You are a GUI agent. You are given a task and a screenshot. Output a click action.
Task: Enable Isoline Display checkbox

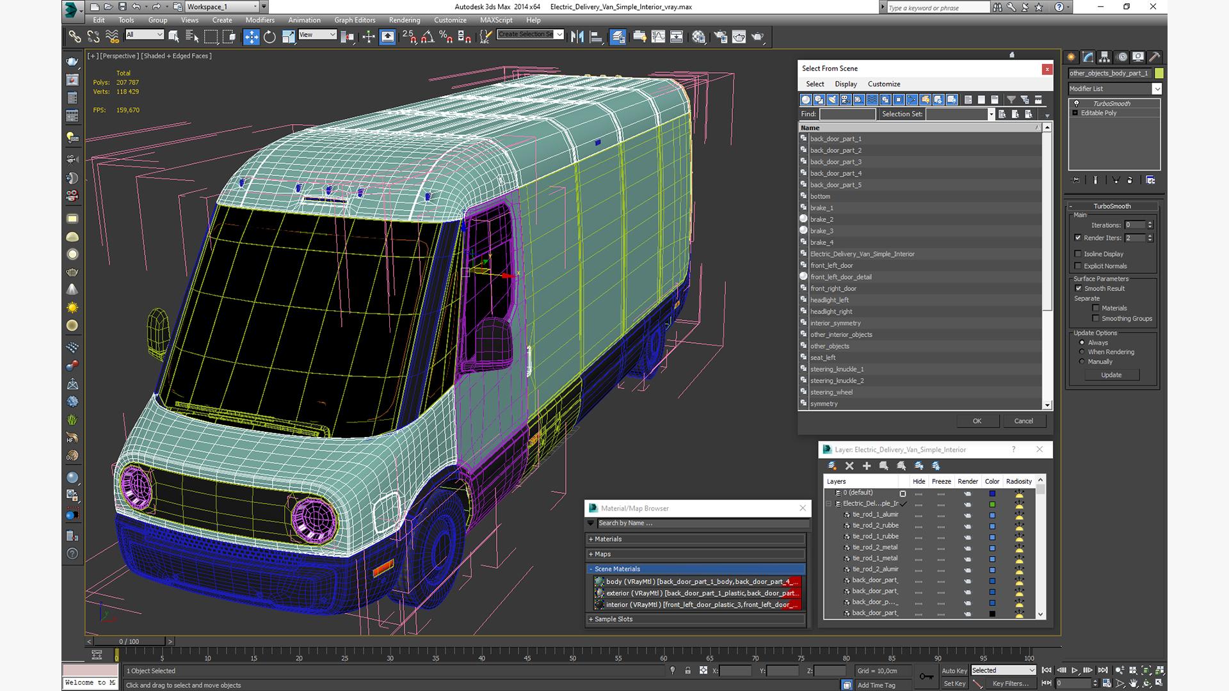pyautogui.click(x=1078, y=254)
